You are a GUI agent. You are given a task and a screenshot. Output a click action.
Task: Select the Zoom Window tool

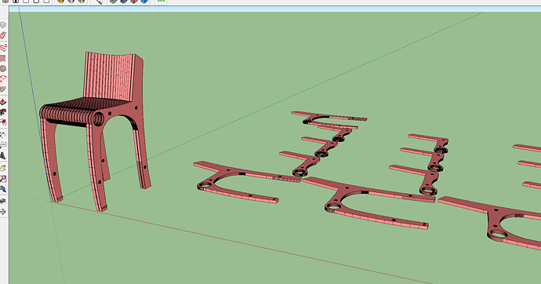coord(3,178)
